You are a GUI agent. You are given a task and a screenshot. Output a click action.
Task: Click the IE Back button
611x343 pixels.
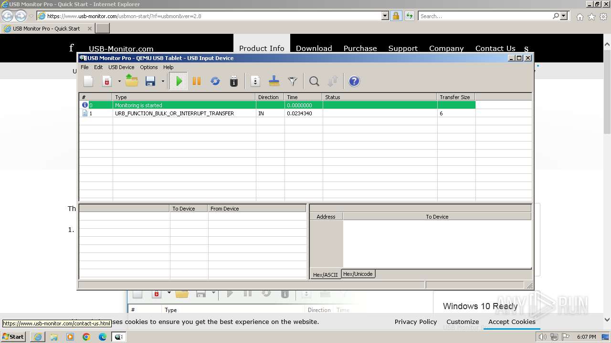tap(8, 16)
